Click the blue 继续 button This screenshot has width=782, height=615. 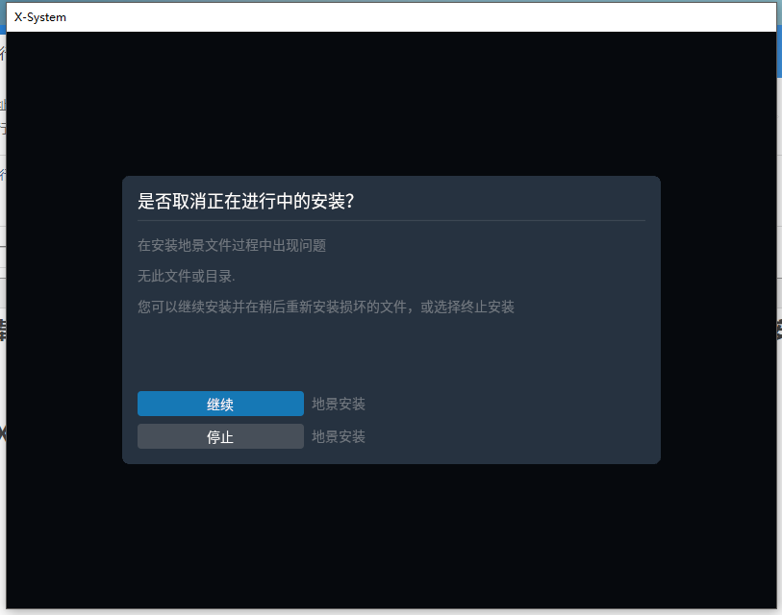click(x=220, y=404)
